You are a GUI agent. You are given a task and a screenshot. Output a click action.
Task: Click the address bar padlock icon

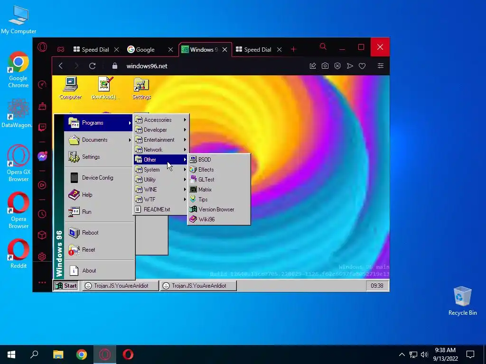pyautogui.click(x=115, y=66)
